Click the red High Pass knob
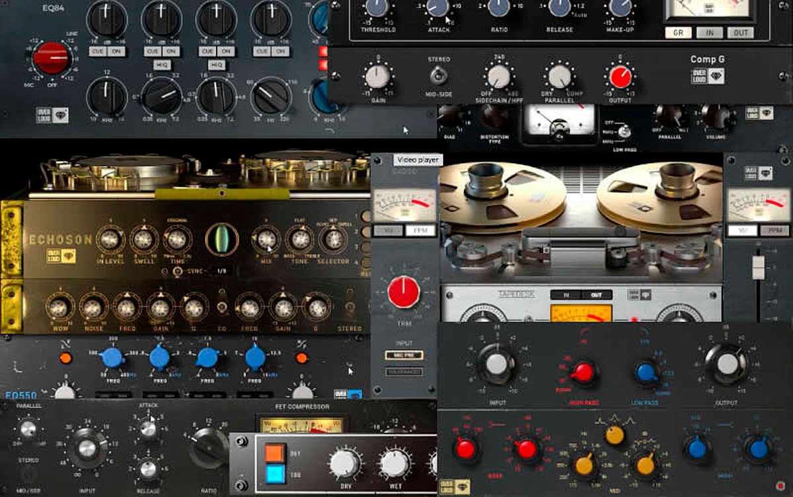 (x=582, y=372)
